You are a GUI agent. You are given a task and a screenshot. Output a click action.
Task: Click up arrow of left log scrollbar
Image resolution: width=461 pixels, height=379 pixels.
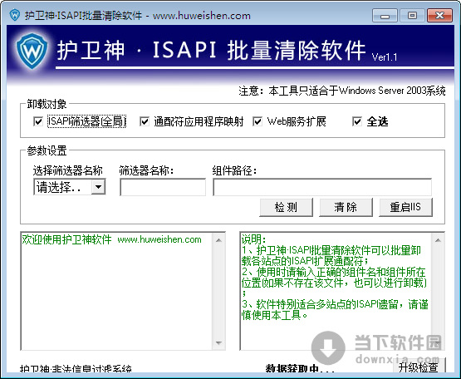click(x=218, y=240)
